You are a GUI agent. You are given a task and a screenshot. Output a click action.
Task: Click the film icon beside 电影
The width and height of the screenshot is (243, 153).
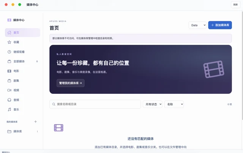pos(9,71)
